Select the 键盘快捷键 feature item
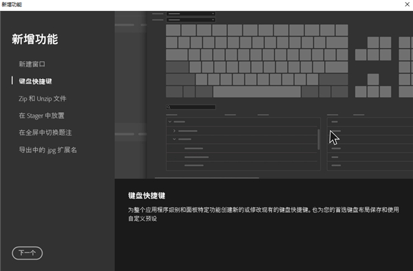Viewport: 413px width, 271px height. pyautogui.click(x=35, y=81)
